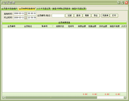Viewport: 129px width, 101px height.
Task: Open the start date calendar picker icon
Action: pyautogui.click(x=26, y=13)
